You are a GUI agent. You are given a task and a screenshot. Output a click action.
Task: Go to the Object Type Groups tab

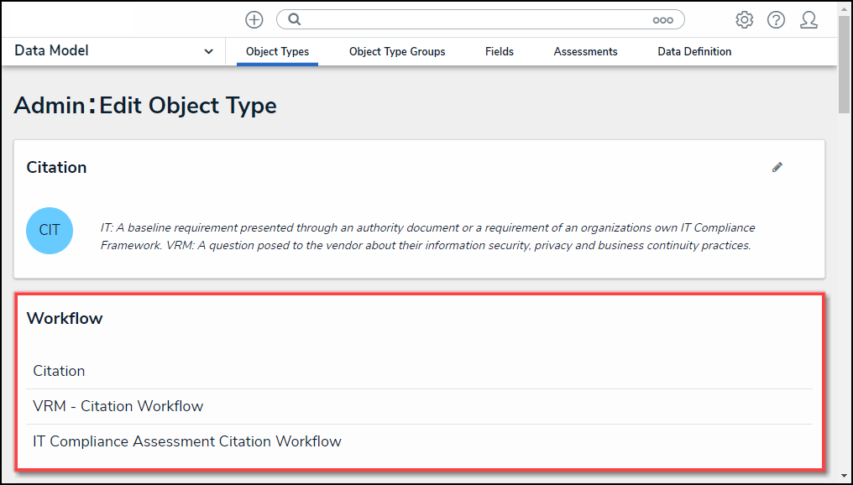click(397, 52)
